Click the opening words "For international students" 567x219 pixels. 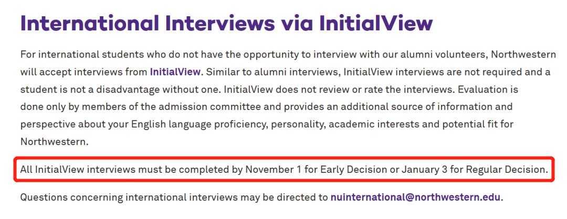click(x=69, y=54)
